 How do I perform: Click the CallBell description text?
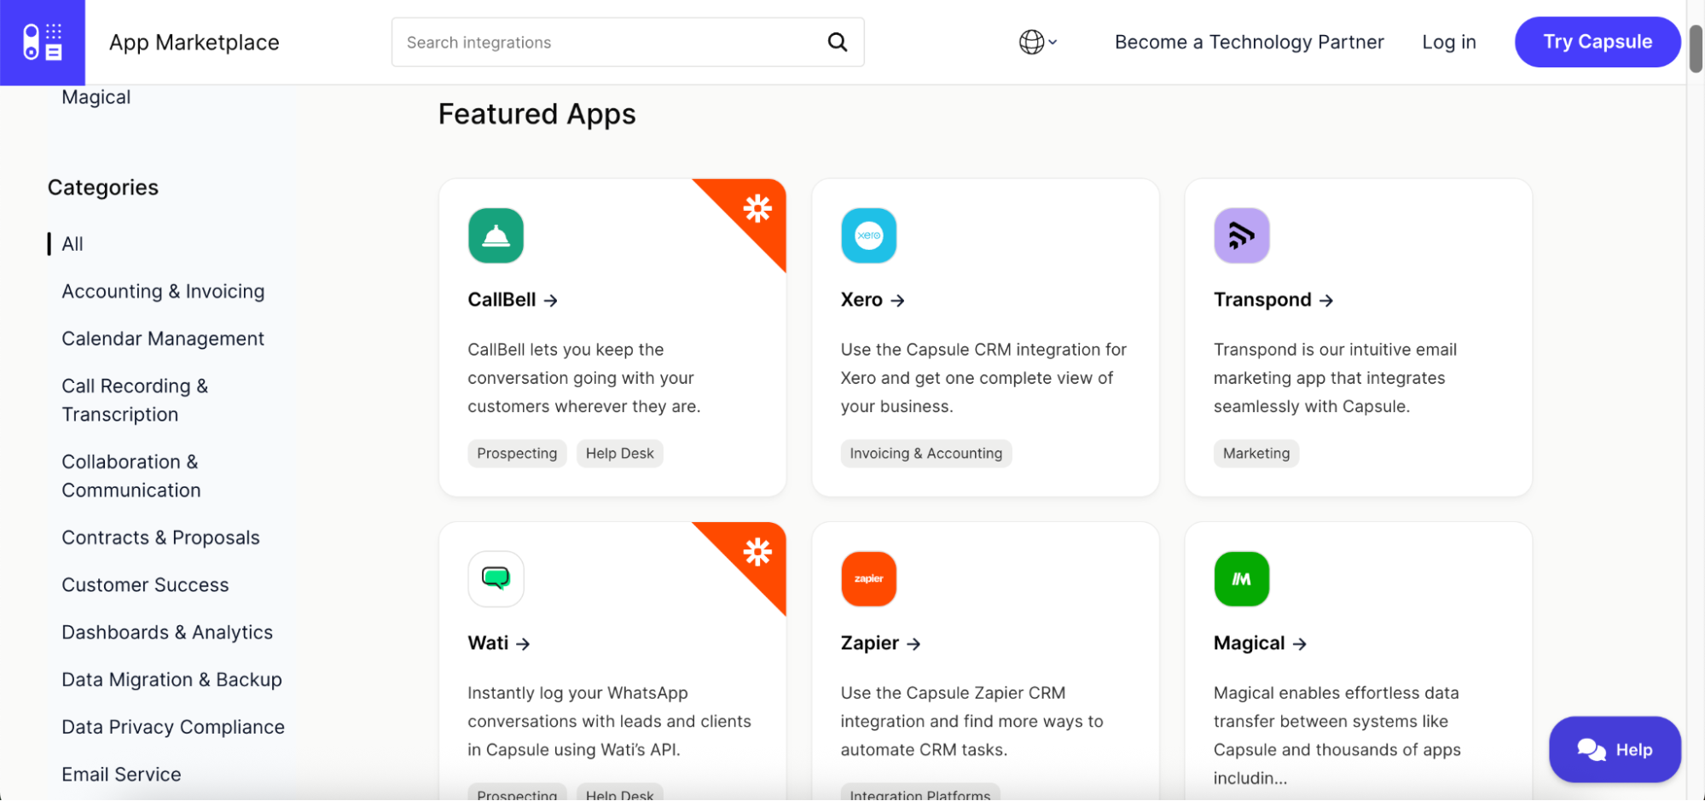[x=584, y=378]
